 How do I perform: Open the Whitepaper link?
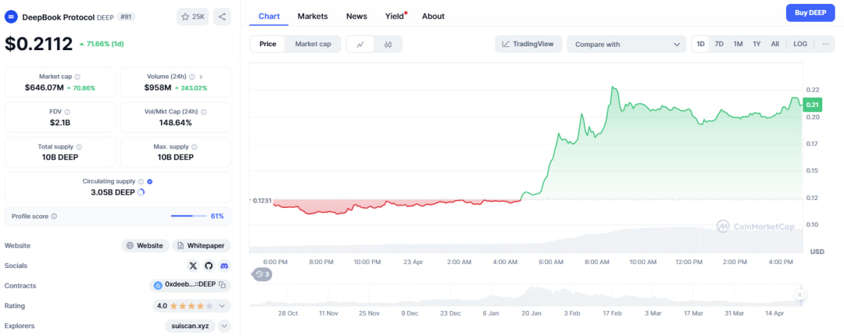(x=202, y=246)
